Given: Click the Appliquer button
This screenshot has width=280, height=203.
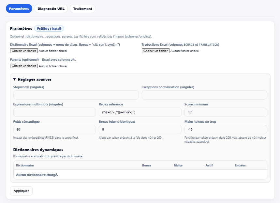Looking at the screenshot, I should [21, 191].
